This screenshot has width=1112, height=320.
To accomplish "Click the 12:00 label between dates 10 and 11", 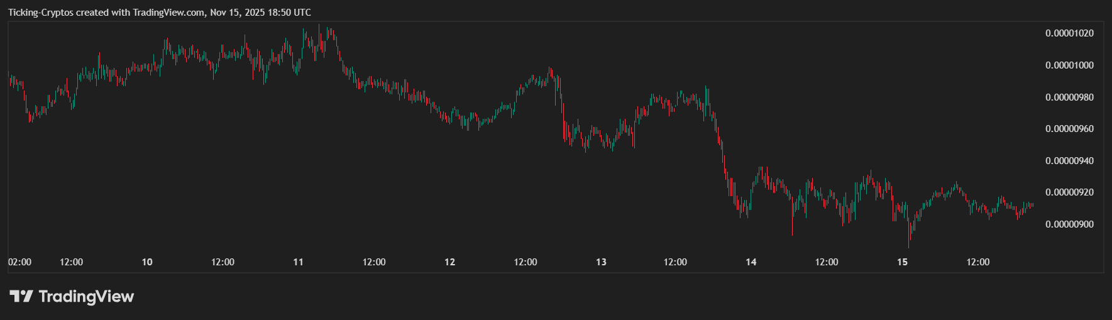I will click(223, 262).
